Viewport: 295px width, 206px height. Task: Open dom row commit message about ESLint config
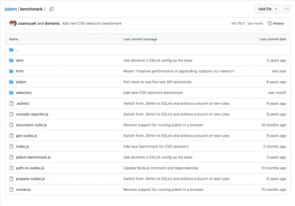[158, 60]
